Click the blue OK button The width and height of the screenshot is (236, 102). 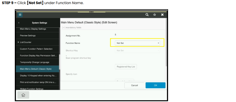pos(156,85)
